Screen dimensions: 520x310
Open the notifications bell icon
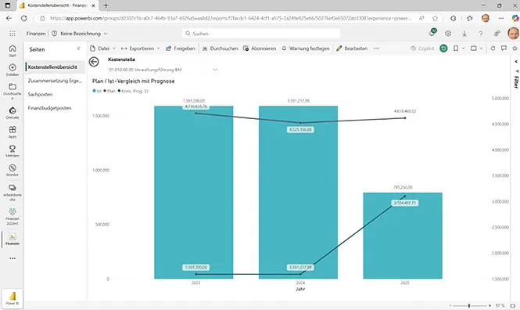click(x=432, y=33)
